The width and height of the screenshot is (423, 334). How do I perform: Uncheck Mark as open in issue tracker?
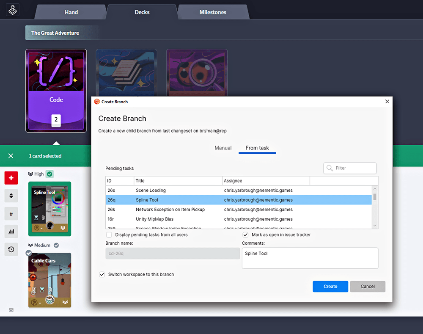(x=245, y=234)
